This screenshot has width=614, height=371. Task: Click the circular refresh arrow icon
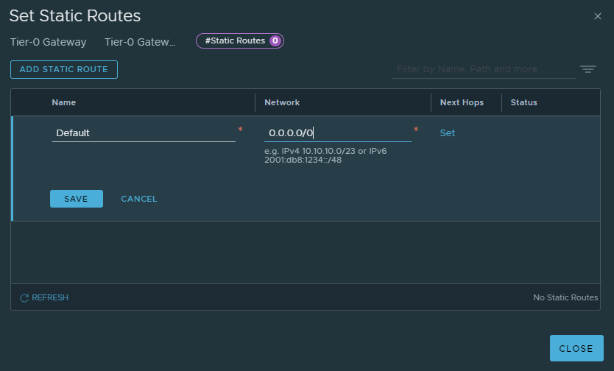24,298
